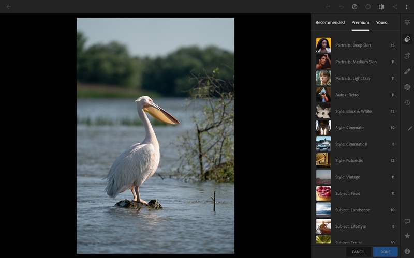The image size is (414, 258).
Task: Expand Style: Cinematic II preset group
Action: pos(356,144)
